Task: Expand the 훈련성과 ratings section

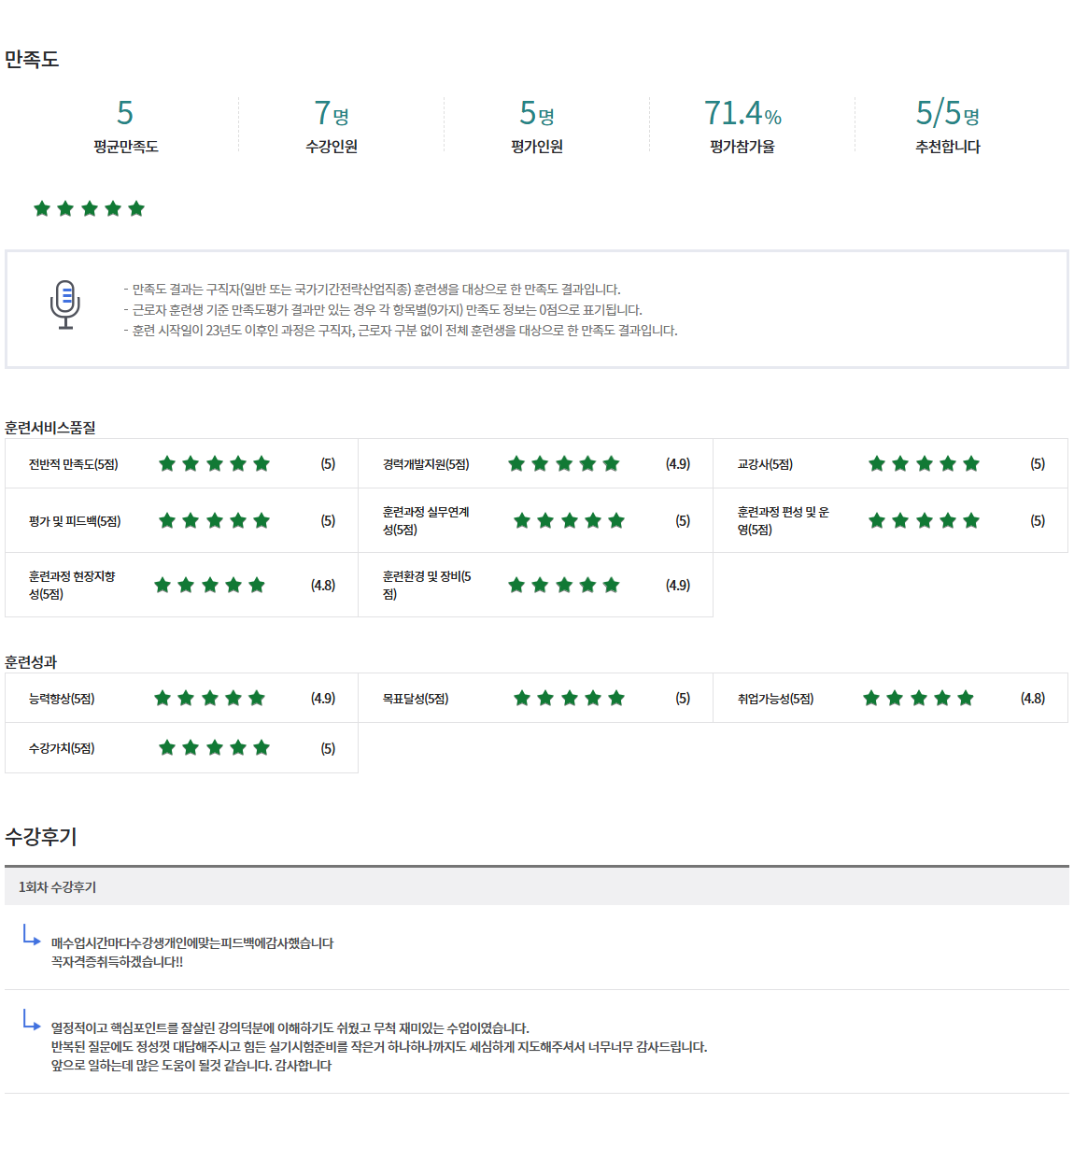Action: pyautogui.click(x=30, y=659)
